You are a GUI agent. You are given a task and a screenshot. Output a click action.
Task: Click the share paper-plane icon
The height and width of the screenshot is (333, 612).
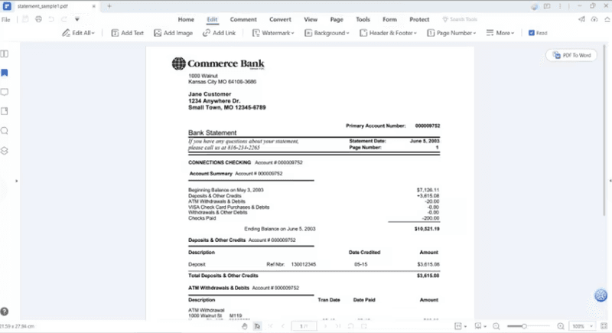click(581, 19)
